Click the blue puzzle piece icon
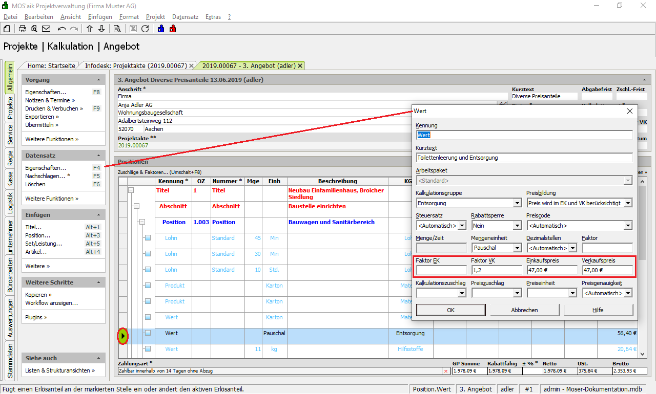Screen dimensions: 656x394 tap(161, 29)
